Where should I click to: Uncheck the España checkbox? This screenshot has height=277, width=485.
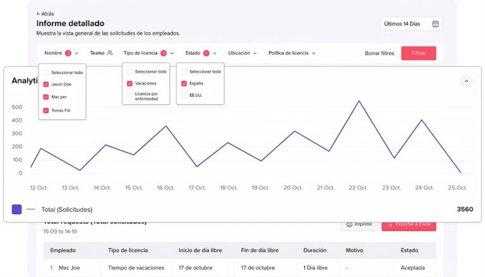(184, 83)
